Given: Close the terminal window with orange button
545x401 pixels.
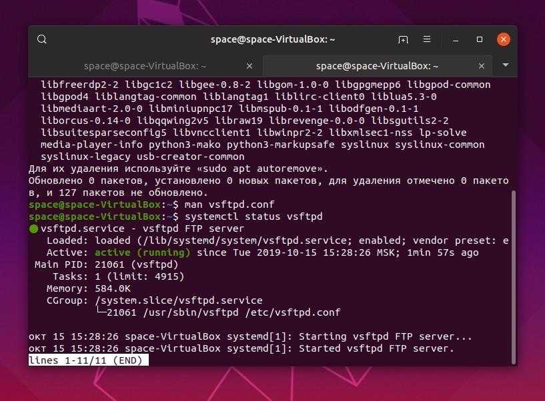Looking at the screenshot, I should (x=504, y=39).
